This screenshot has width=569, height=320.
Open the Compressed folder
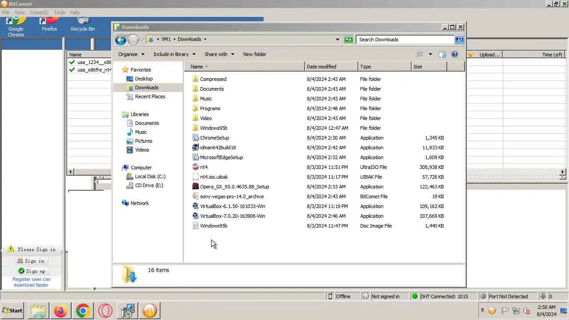(213, 79)
